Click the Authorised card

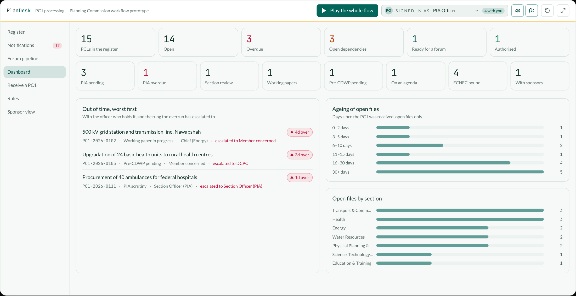[529, 42]
